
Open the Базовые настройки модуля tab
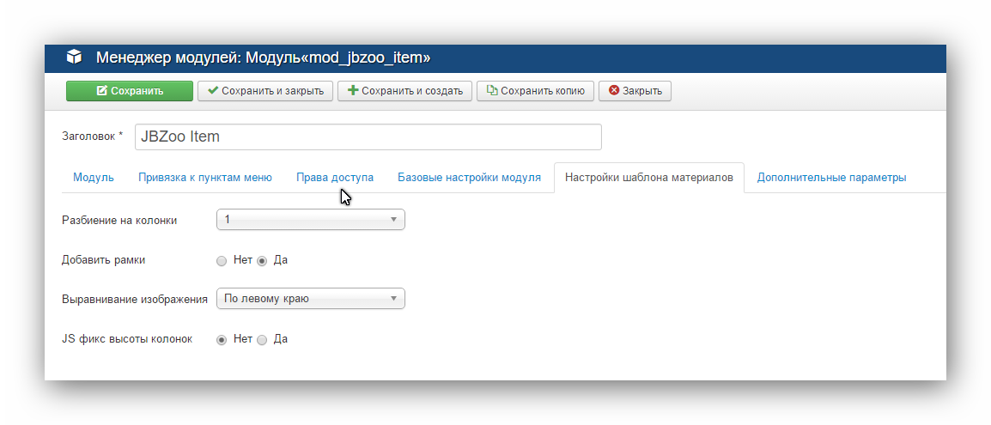coord(469,178)
